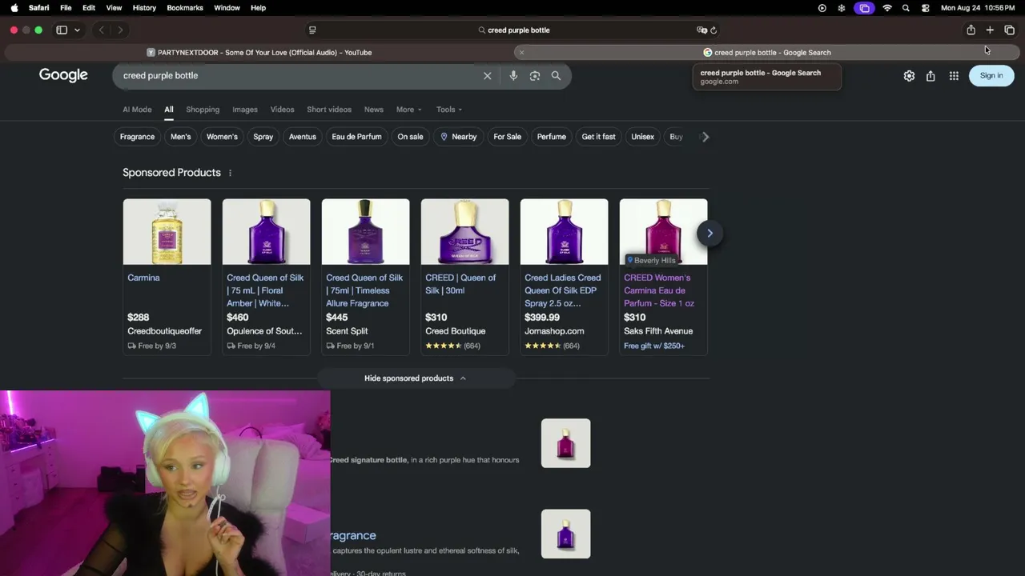Search by image with Google Lens
The image size is (1025, 576).
point(535,76)
